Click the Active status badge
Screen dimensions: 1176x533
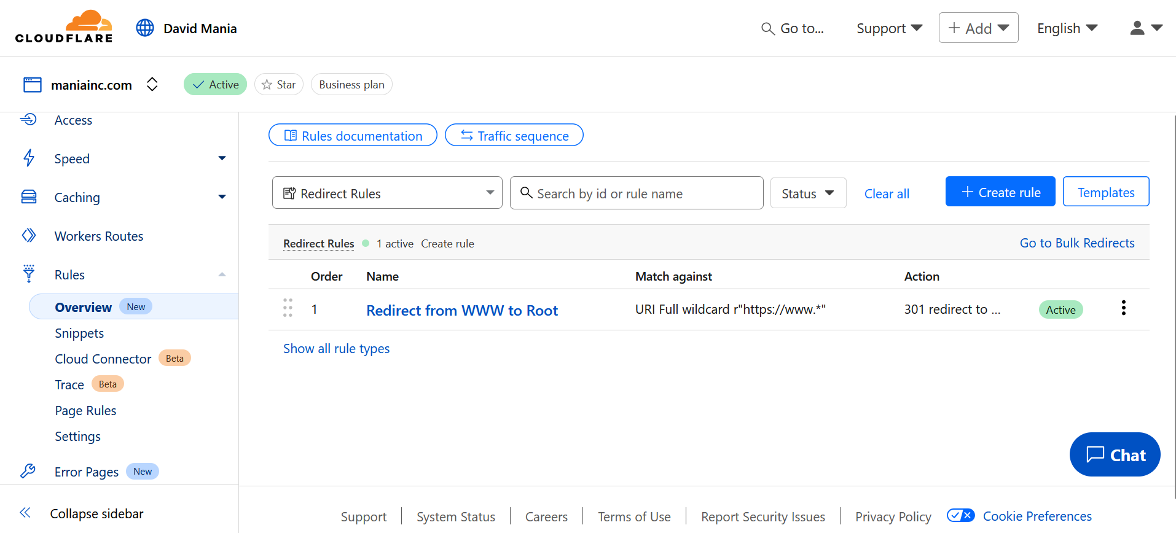215,84
